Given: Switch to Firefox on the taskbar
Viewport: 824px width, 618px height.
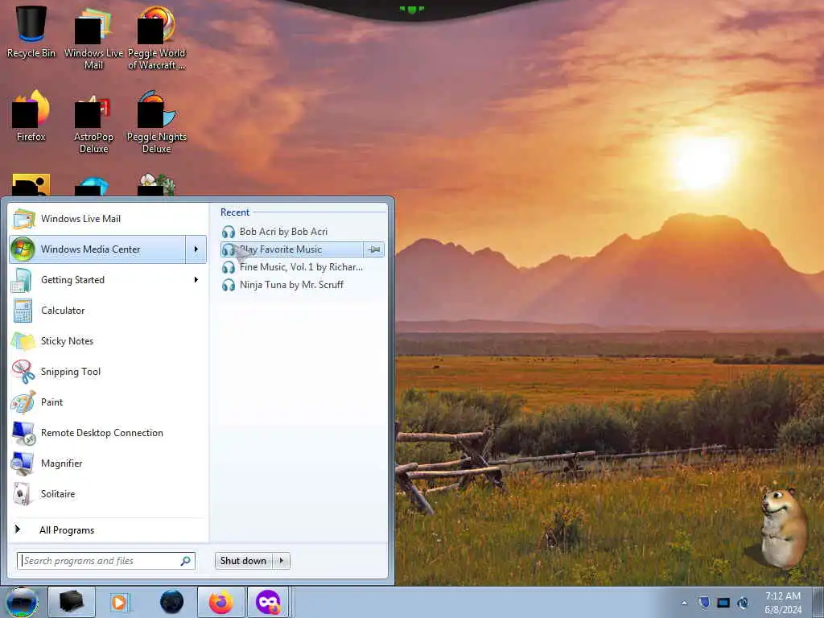Looking at the screenshot, I should coord(221,602).
